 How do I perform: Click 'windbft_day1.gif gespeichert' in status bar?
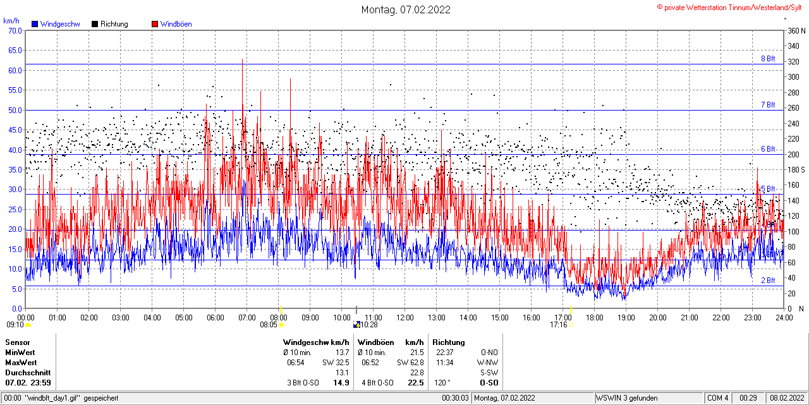[72, 398]
